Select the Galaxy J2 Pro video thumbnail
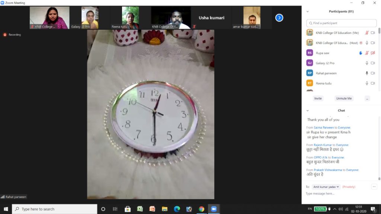Image resolution: width=381 pixels, height=214 pixels. pos(90,18)
